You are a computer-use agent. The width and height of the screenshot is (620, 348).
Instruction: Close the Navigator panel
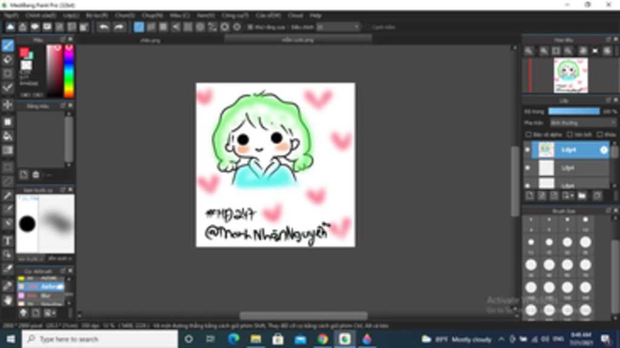(616, 39)
